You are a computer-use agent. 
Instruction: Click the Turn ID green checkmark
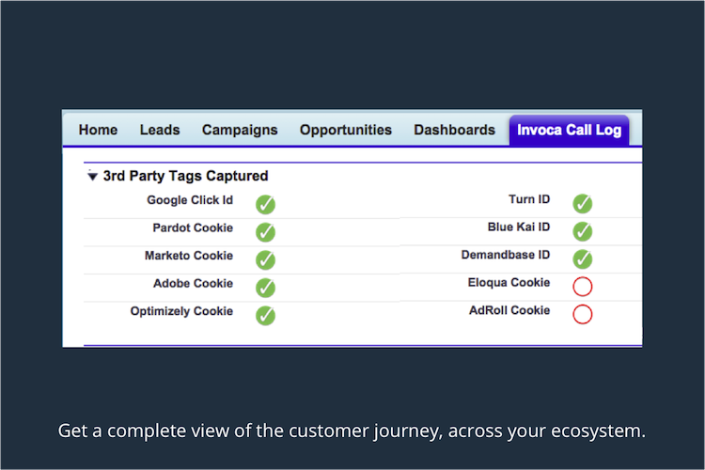(583, 204)
